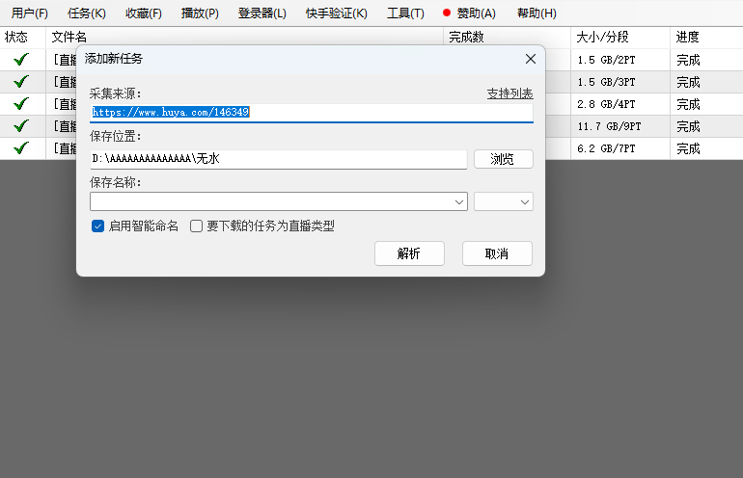The height and width of the screenshot is (478, 743).
Task: Expand the 保存名称 dropdown arrow
Action: coord(458,201)
